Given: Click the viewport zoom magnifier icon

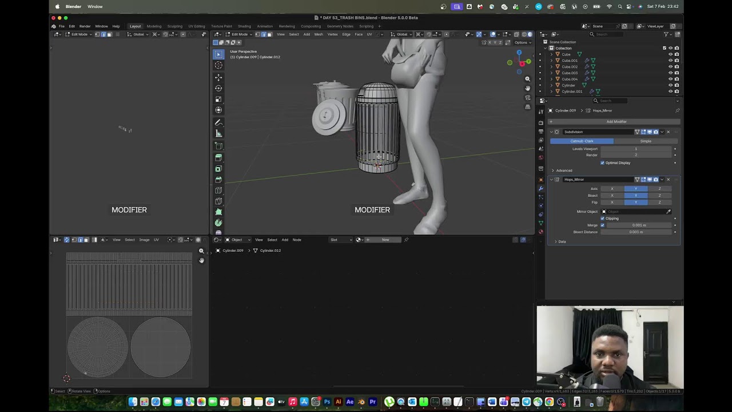Looking at the screenshot, I should pos(527,79).
